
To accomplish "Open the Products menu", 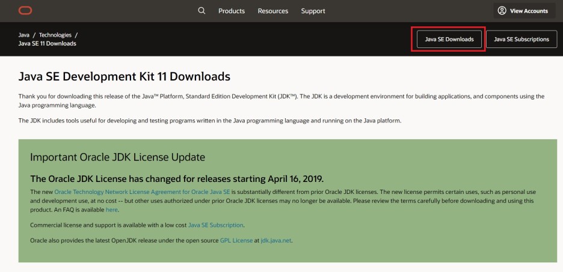I will click(x=232, y=11).
